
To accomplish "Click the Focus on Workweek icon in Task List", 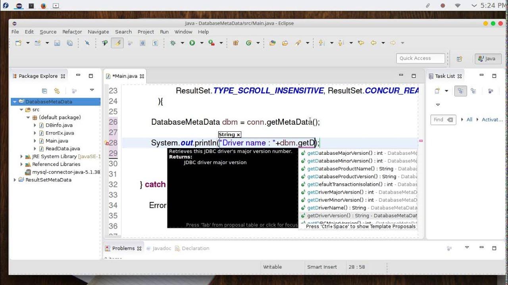I will tap(491, 91).
